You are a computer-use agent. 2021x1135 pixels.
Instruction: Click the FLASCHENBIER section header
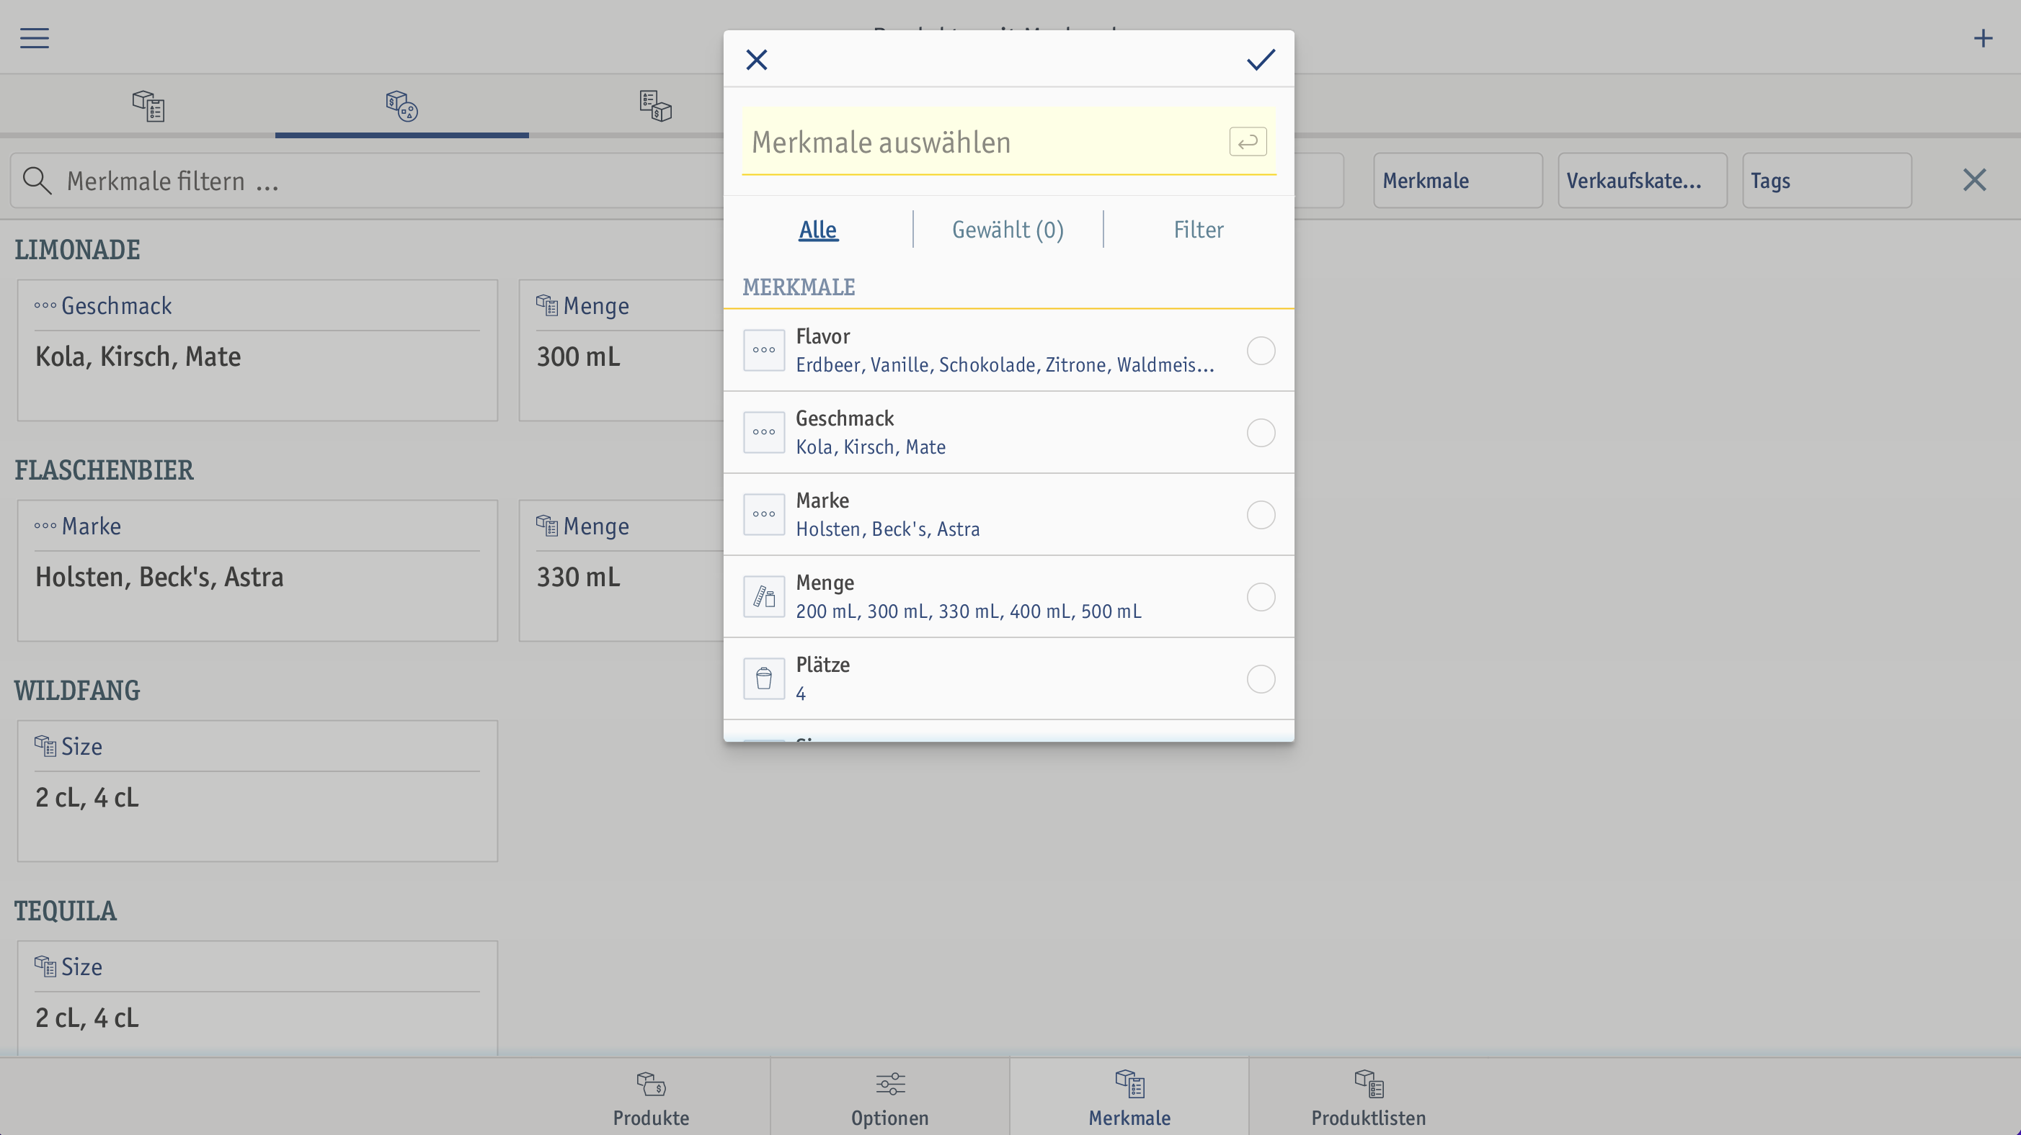tap(104, 470)
